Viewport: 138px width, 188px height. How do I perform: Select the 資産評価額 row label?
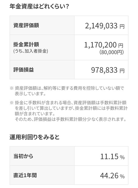[x=26, y=25]
